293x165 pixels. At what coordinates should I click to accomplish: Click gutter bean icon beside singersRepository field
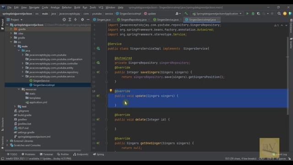(98, 63)
